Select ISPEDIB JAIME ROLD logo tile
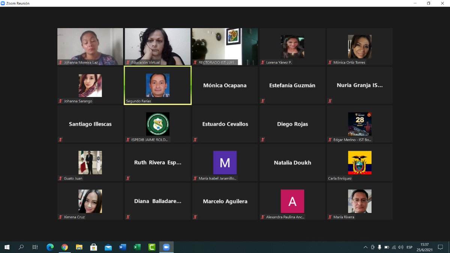Viewport: 450px width, 253px height. click(157, 124)
